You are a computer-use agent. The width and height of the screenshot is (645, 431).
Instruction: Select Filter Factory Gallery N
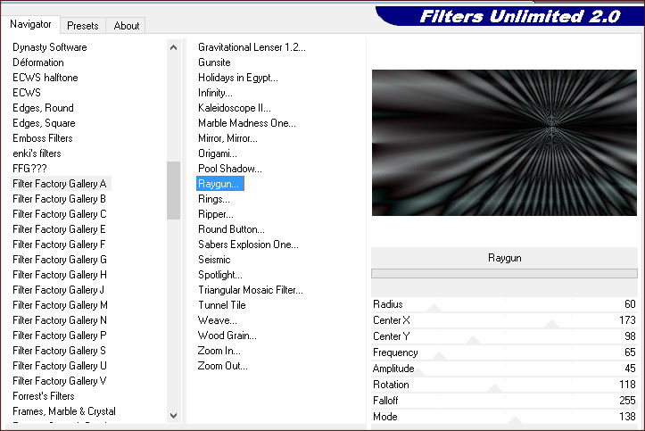coord(60,320)
